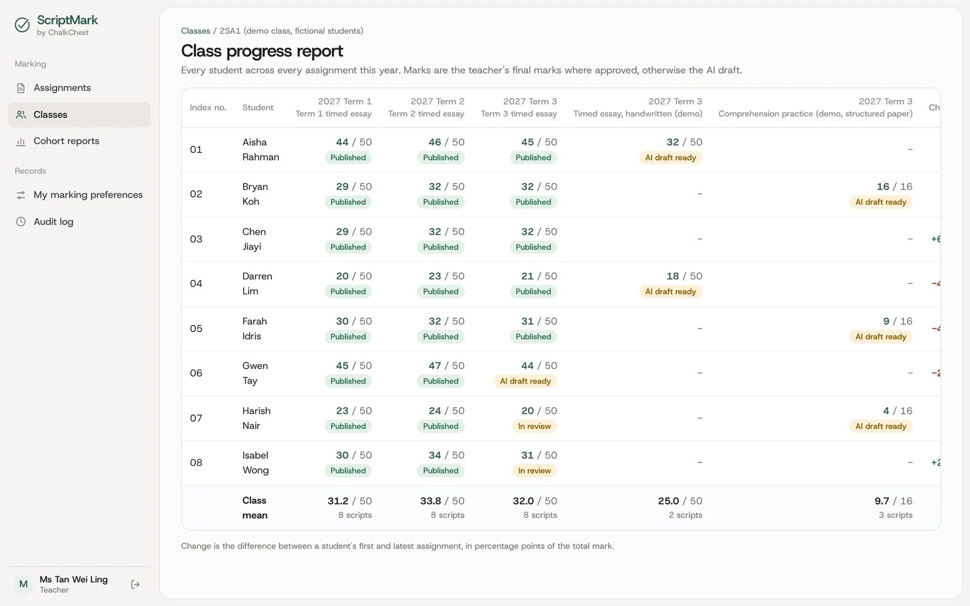970x606 pixels.
Task: Click the Term 2 timed essay column header
Action: click(426, 108)
